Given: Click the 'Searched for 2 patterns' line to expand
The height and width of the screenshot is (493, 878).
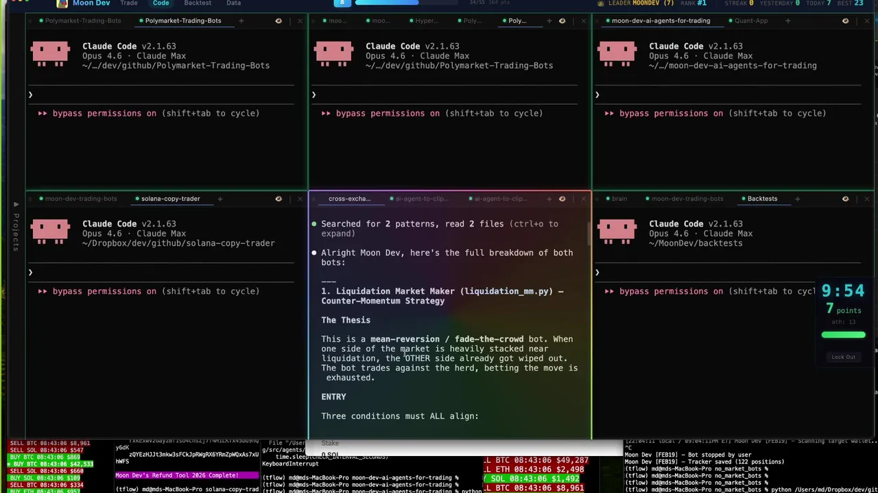Looking at the screenshot, I should click(x=440, y=229).
